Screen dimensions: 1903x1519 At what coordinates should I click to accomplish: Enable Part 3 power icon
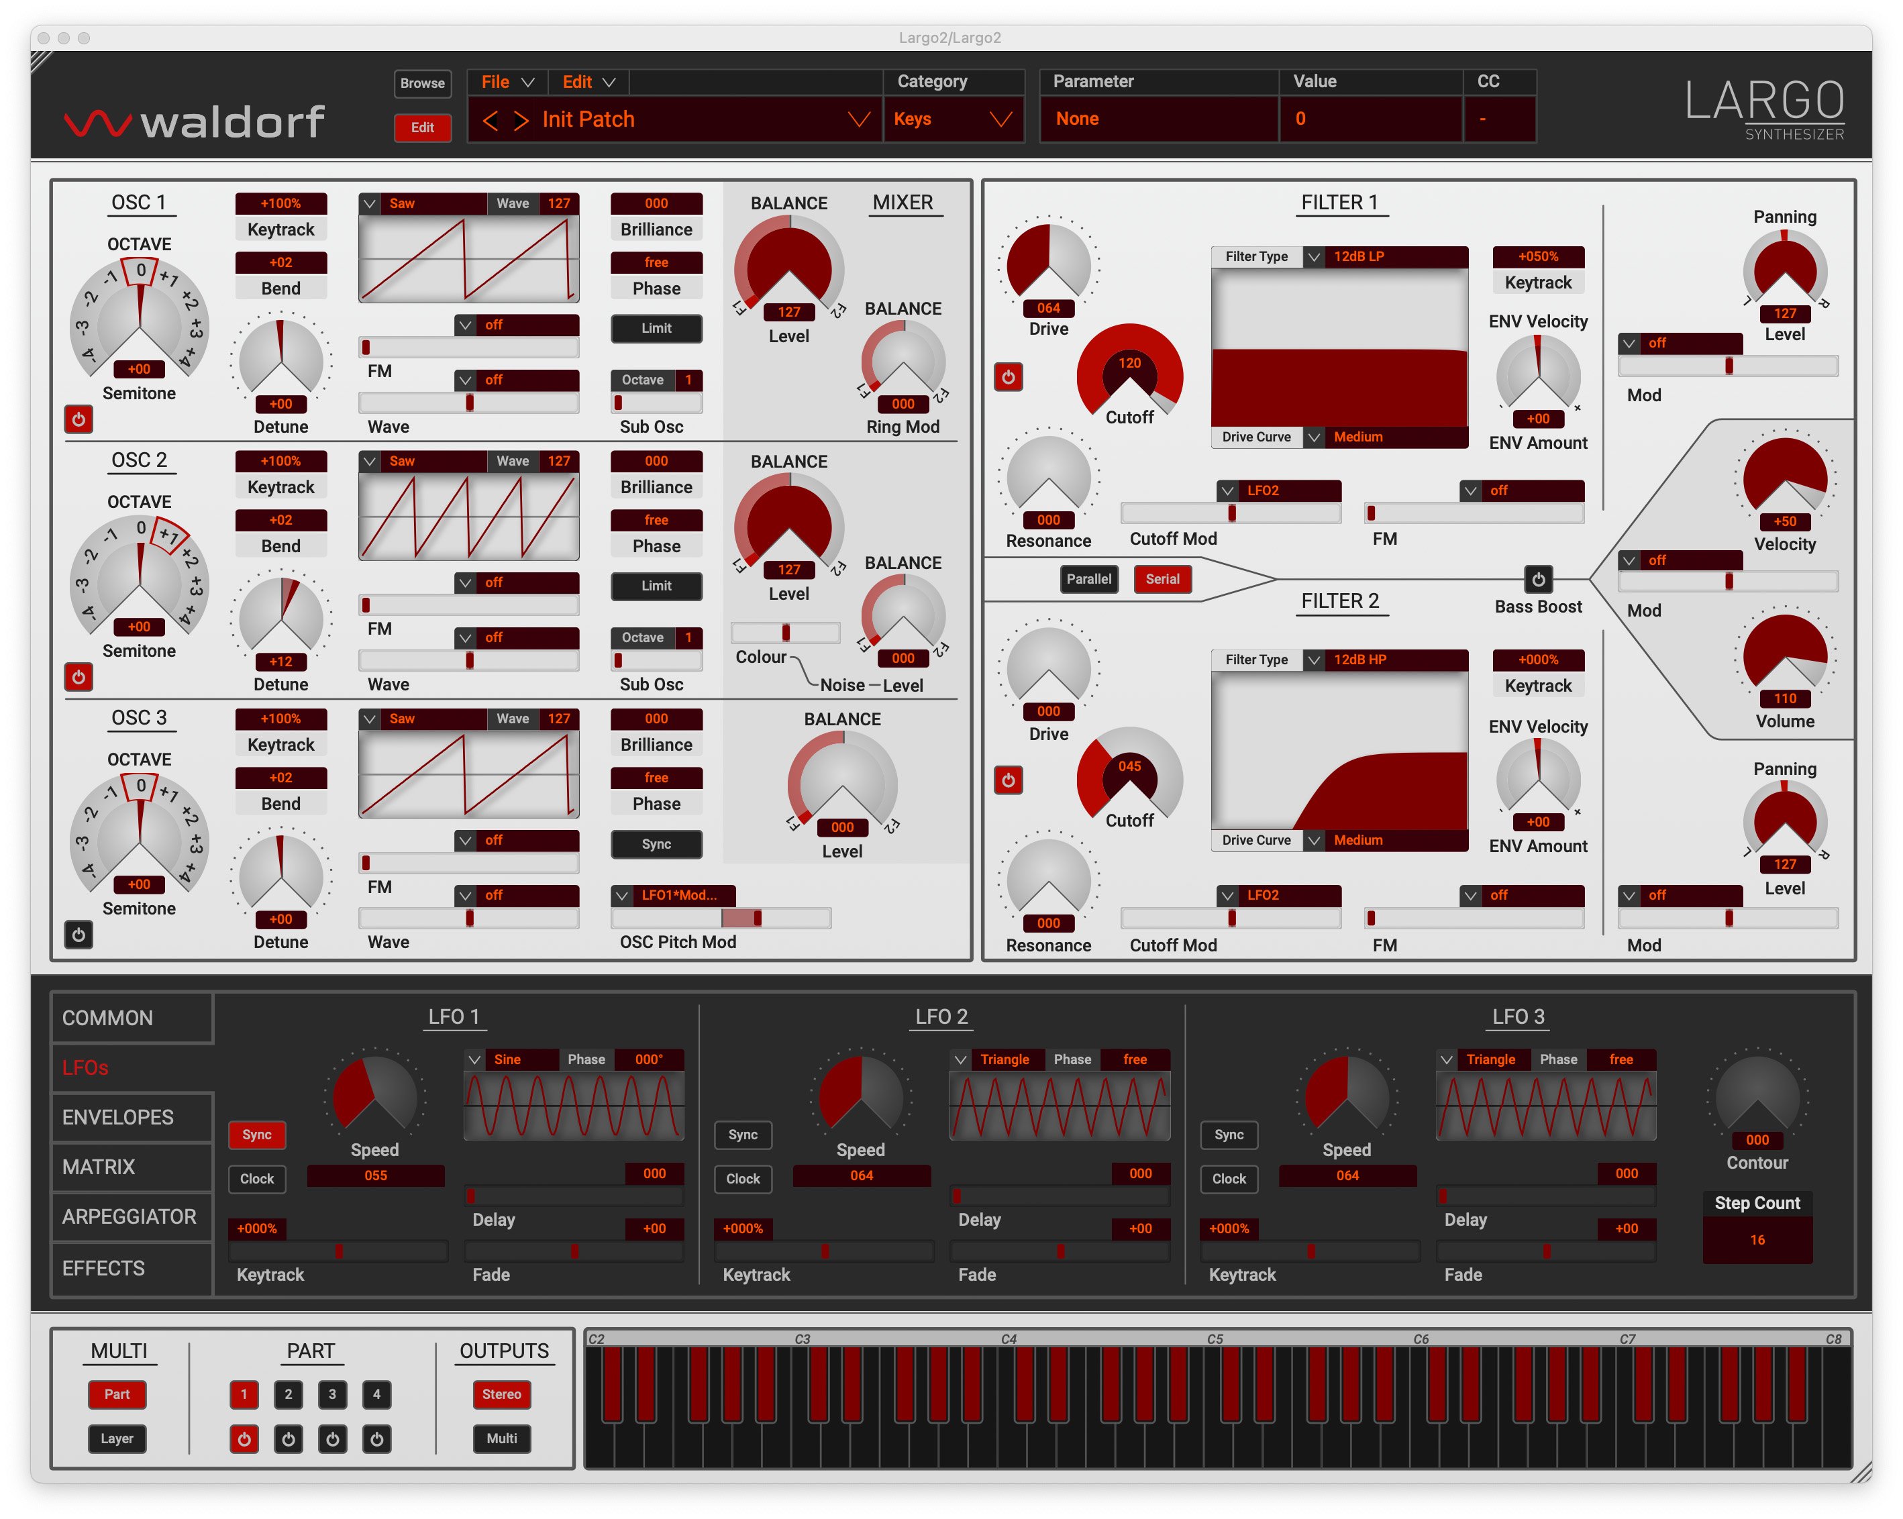332,1440
